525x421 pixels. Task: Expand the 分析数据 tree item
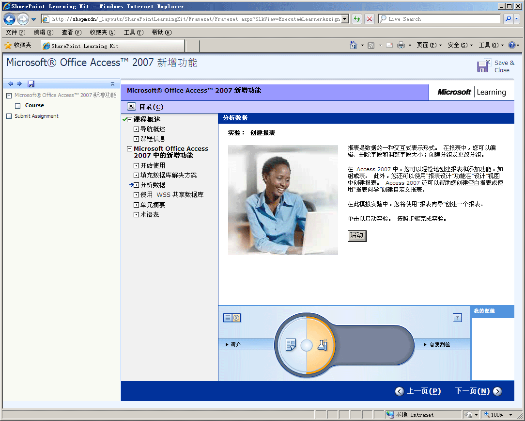pos(136,185)
